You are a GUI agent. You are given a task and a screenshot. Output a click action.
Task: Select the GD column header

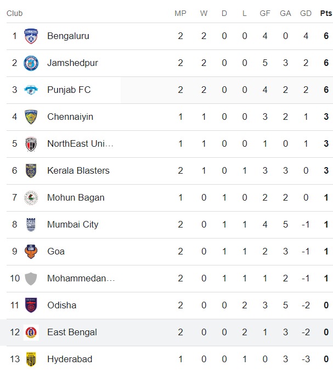[306, 13]
